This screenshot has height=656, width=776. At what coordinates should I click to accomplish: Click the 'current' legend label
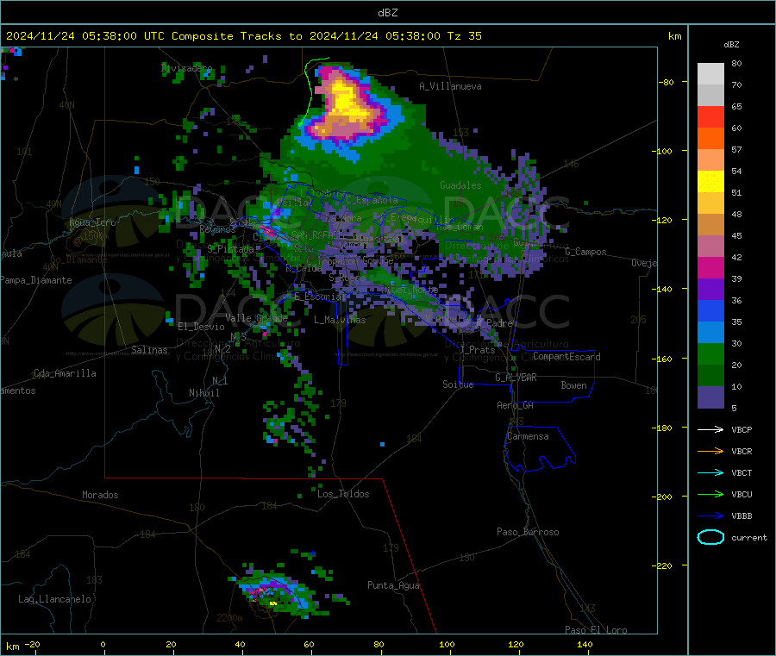(749, 538)
